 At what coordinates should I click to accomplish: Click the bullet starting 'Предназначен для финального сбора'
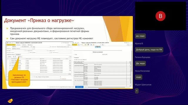point(50,31)
